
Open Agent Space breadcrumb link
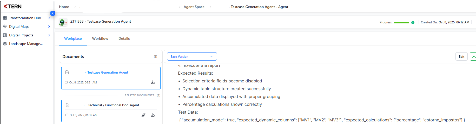tap(194, 7)
